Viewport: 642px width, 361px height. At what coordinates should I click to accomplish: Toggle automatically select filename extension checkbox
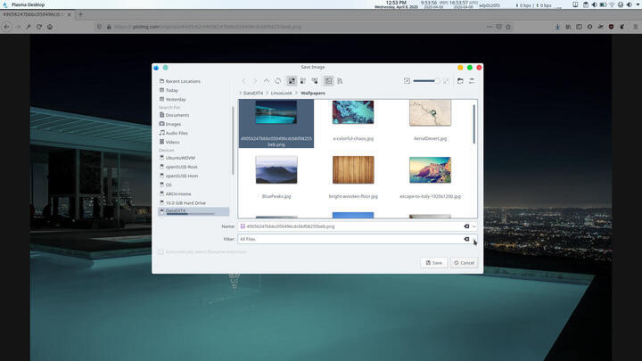pos(160,251)
